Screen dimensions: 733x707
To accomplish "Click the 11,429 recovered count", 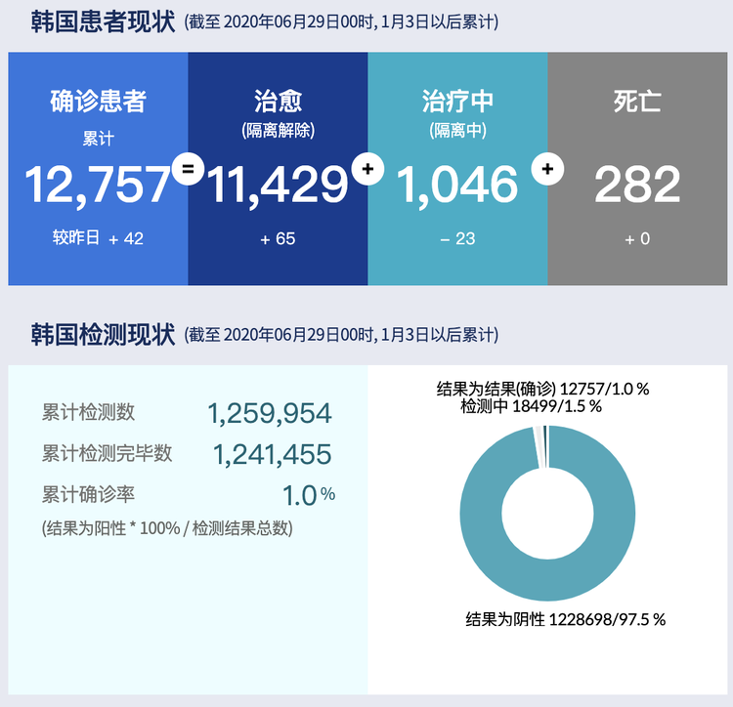I will (278, 185).
